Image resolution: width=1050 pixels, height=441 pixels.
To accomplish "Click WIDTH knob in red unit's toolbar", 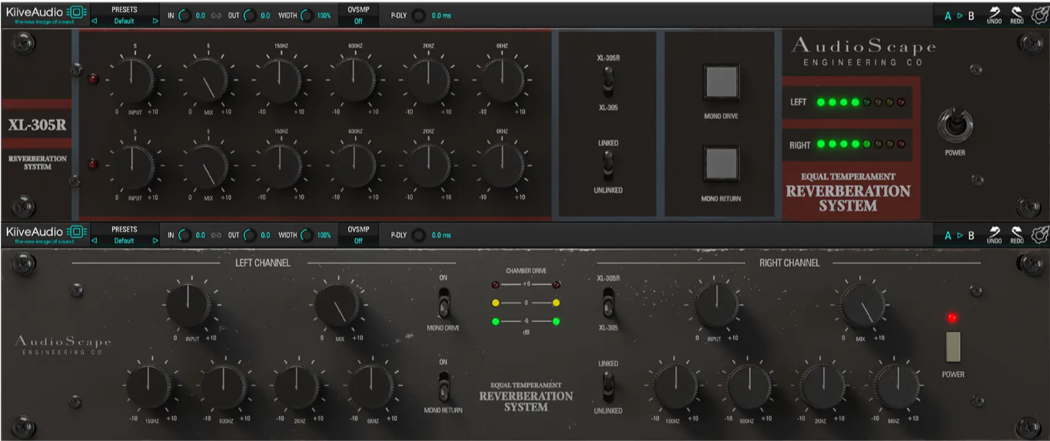I will point(307,15).
